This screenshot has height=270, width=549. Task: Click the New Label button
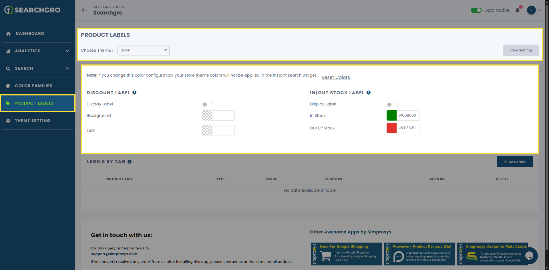coord(515,162)
